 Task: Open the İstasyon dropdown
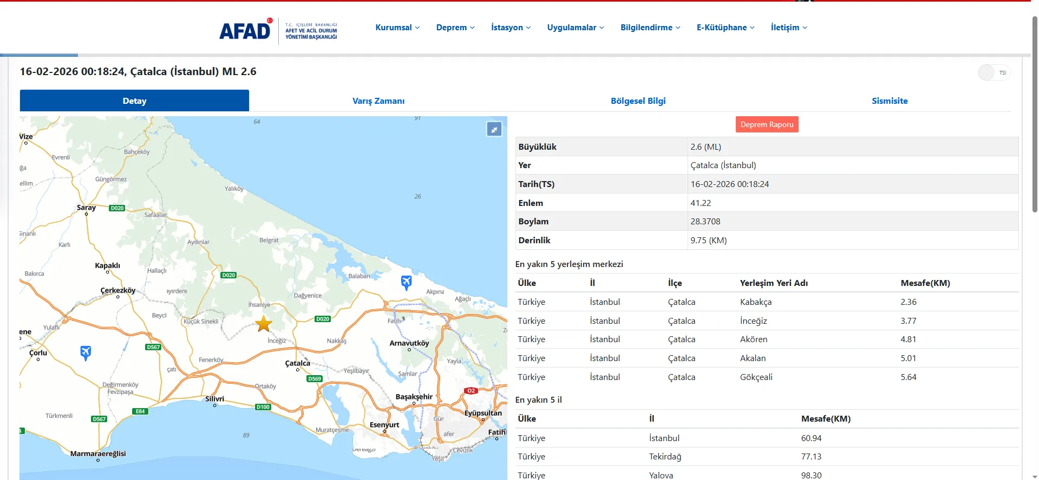click(x=511, y=28)
